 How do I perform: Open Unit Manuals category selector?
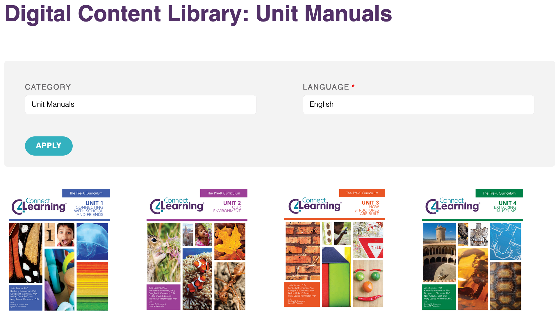pyautogui.click(x=140, y=104)
